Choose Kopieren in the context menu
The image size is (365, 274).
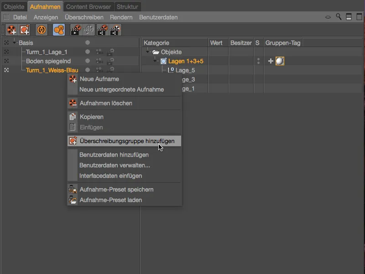[124, 117]
